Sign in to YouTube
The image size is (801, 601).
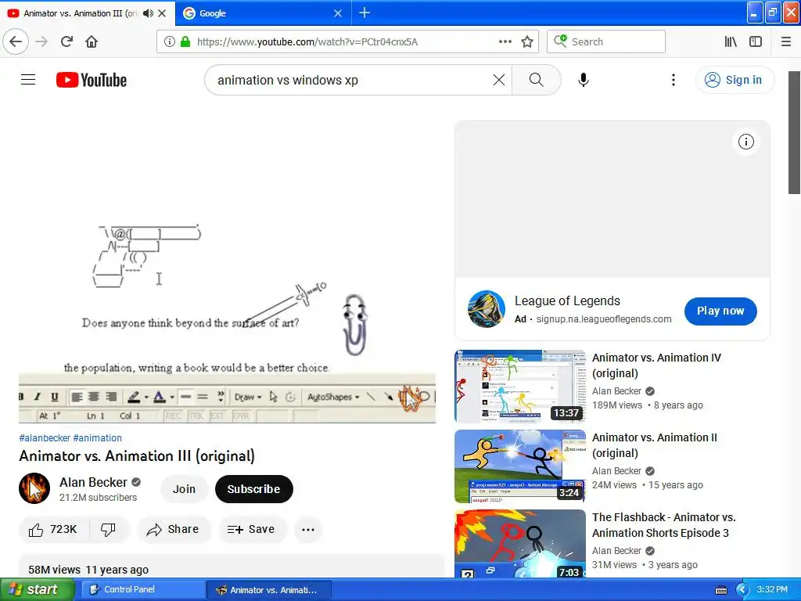point(735,80)
